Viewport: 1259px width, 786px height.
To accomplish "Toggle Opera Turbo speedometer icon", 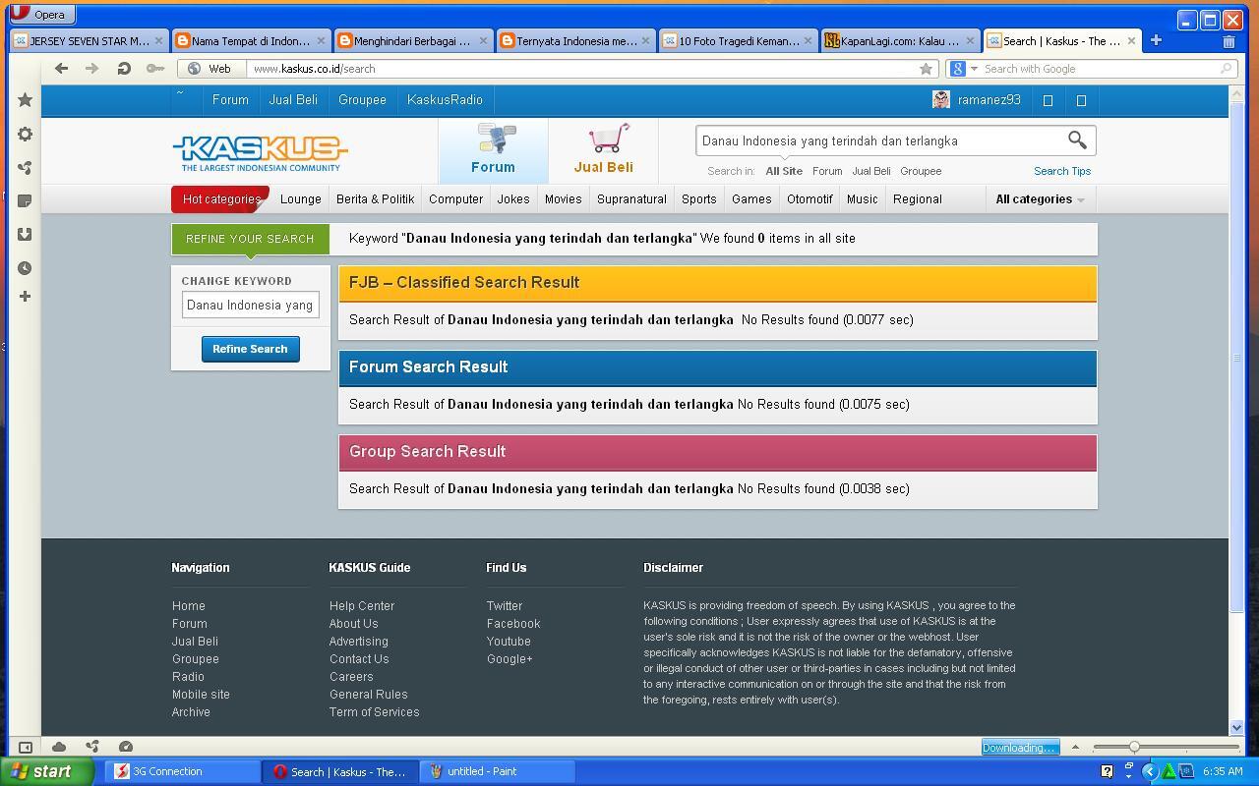I will coord(126,747).
